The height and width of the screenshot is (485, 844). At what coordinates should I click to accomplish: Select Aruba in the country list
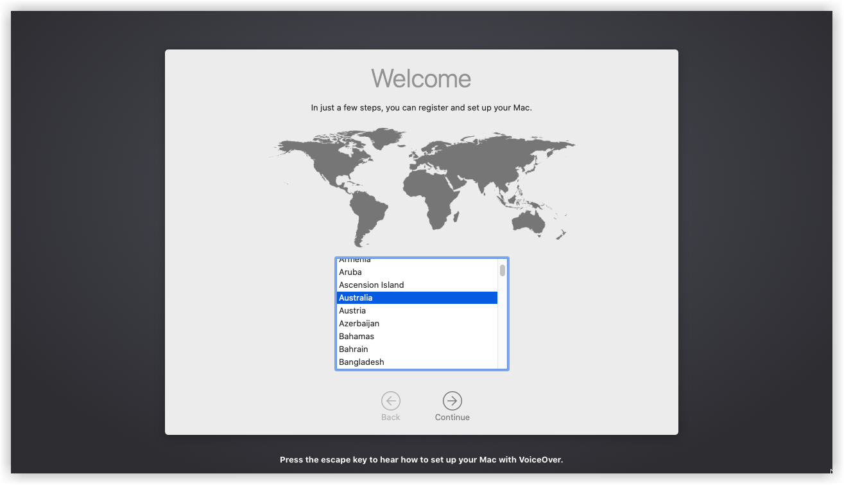[x=417, y=272]
